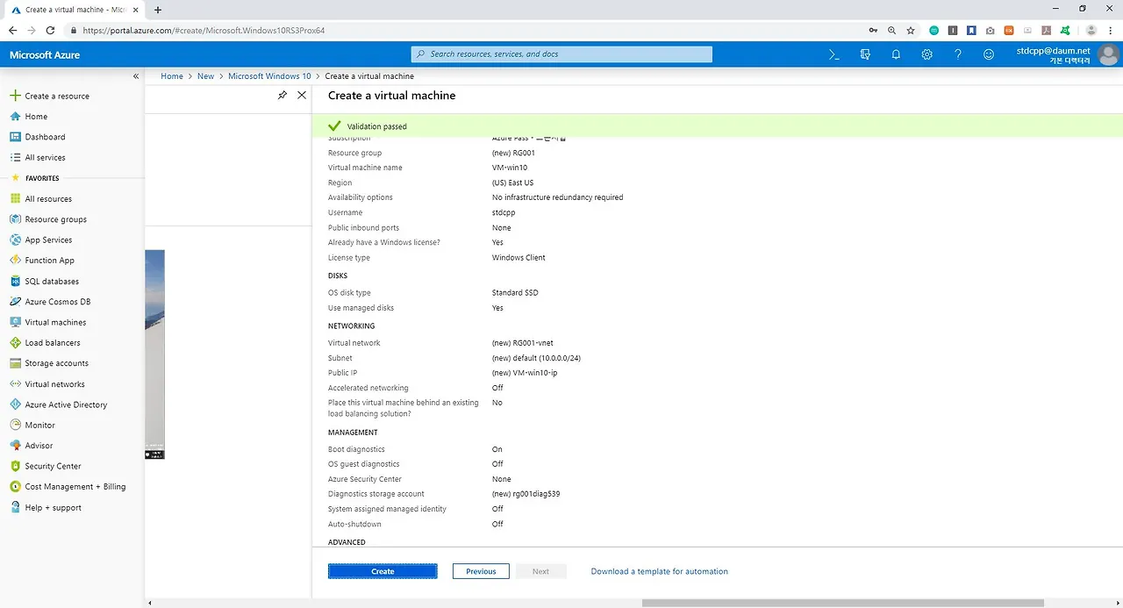Open the feedback smiley icon
Image resolution: width=1123 pixels, height=608 pixels.
(x=989, y=54)
